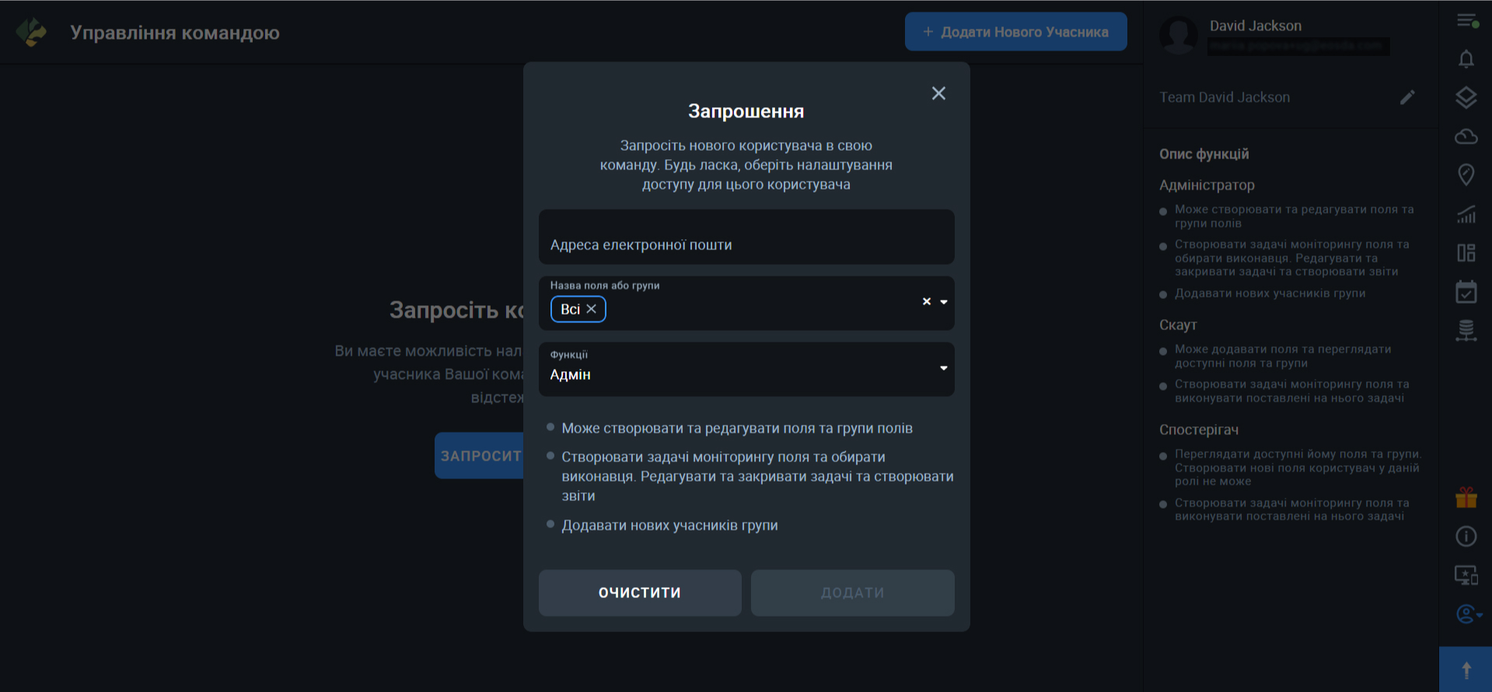The width and height of the screenshot is (1492, 692).
Task: Click the map location pin icon
Action: tap(1466, 175)
